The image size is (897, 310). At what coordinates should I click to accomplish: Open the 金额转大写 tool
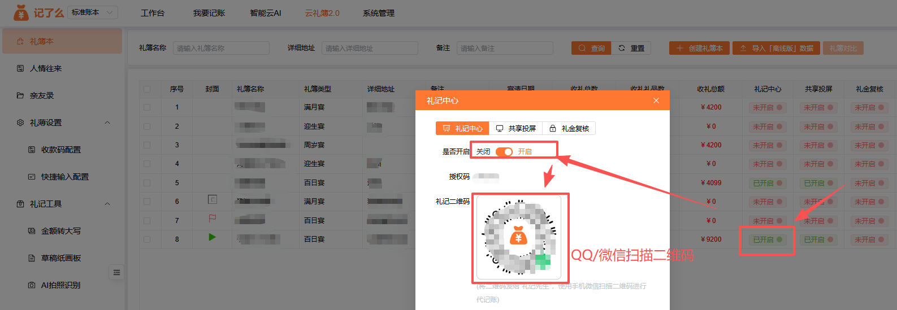(62, 231)
